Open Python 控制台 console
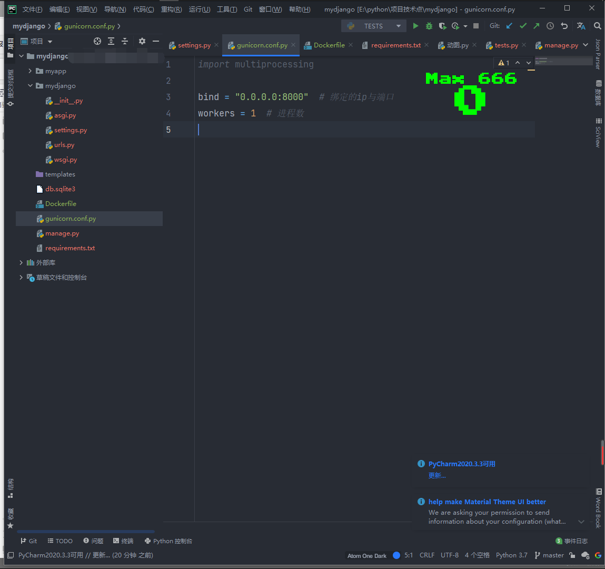Image resolution: width=605 pixels, height=569 pixels. point(168,541)
